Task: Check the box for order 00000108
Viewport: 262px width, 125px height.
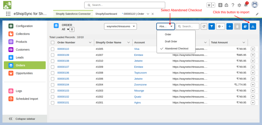Action: (x=53, y=61)
